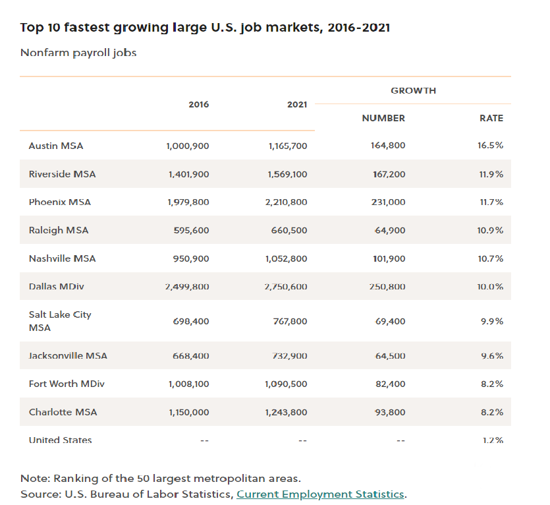Click Salt Lake City's 2016 value 698,400
Screen dimensions: 550x505
click(x=191, y=321)
